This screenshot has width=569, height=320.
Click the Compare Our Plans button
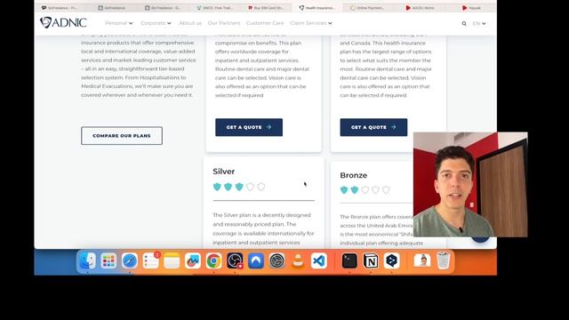click(x=122, y=136)
